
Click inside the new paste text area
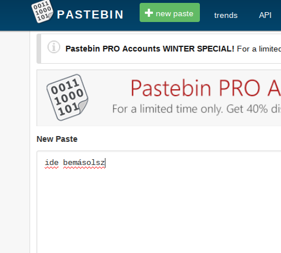pos(159,202)
